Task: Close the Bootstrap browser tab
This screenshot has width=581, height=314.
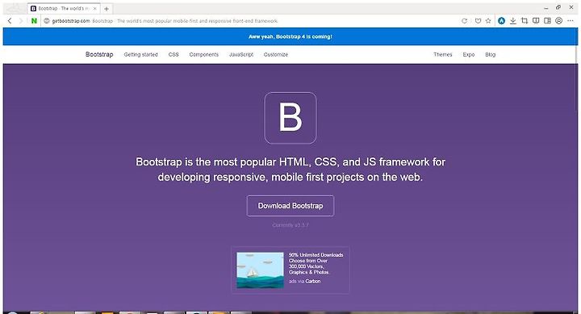Action: (95, 9)
